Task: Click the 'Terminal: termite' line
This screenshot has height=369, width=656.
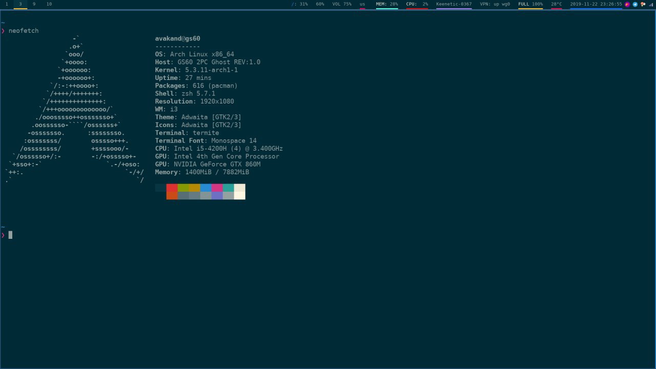Action: (x=187, y=133)
